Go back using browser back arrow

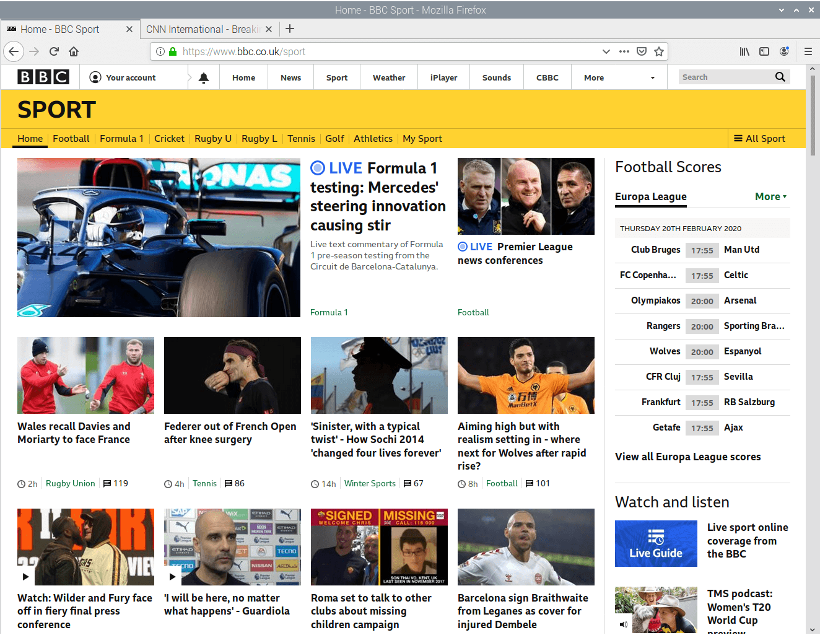(14, 51)
